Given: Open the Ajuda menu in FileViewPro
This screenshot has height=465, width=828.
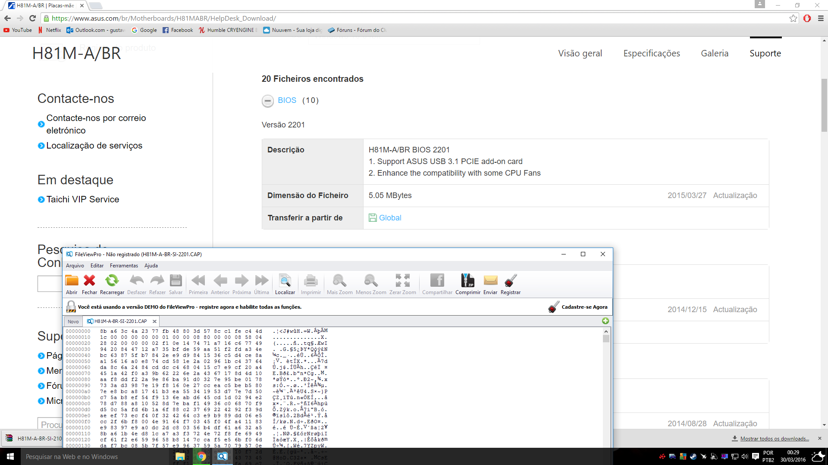Looking at the screenshot, I should tap(151, 266).
